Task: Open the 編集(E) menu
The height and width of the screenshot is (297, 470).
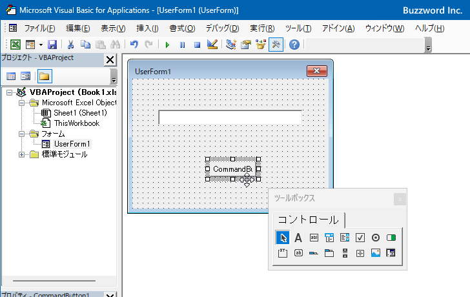Action: (x=78, y=28)
